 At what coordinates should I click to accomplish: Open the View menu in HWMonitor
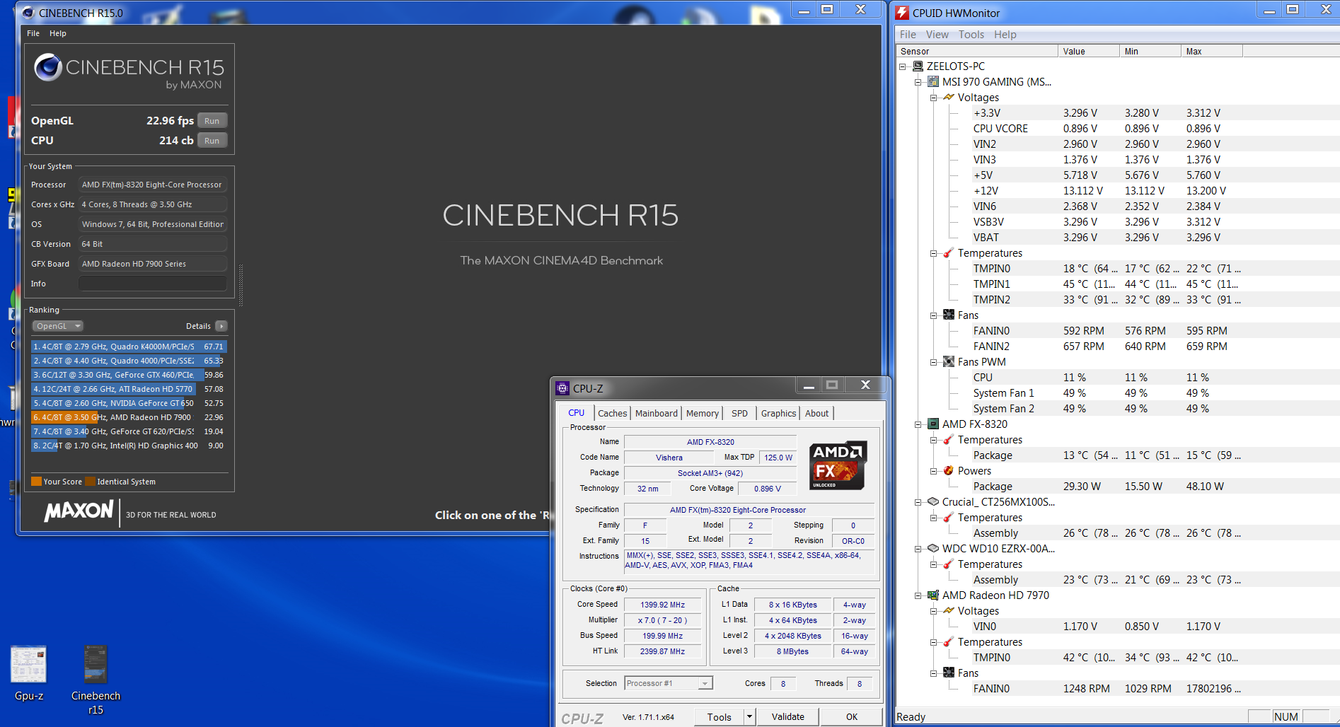pos(937,35)
